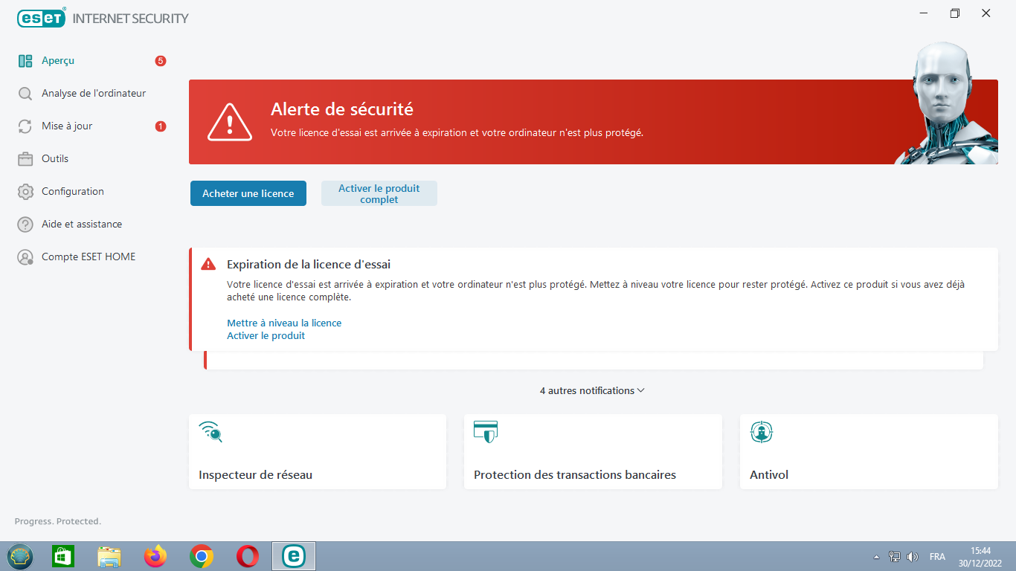Click the briefcase icon for Outils

[x=25, y=159]
